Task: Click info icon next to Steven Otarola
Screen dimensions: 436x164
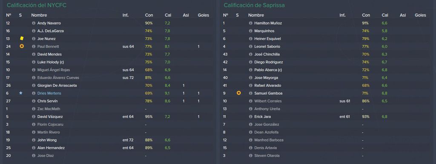Action: tap(250, 156)
